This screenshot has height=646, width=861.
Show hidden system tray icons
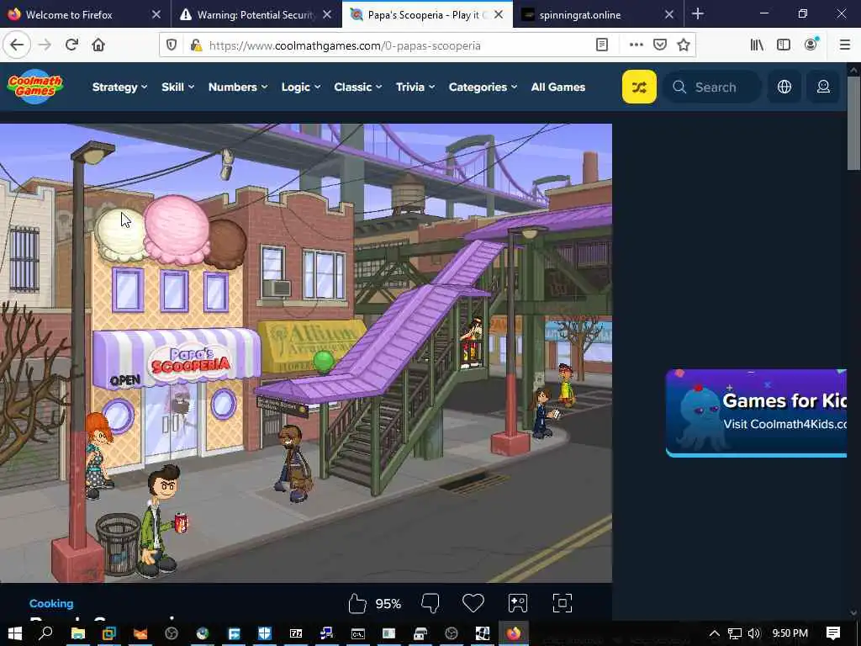714,633
